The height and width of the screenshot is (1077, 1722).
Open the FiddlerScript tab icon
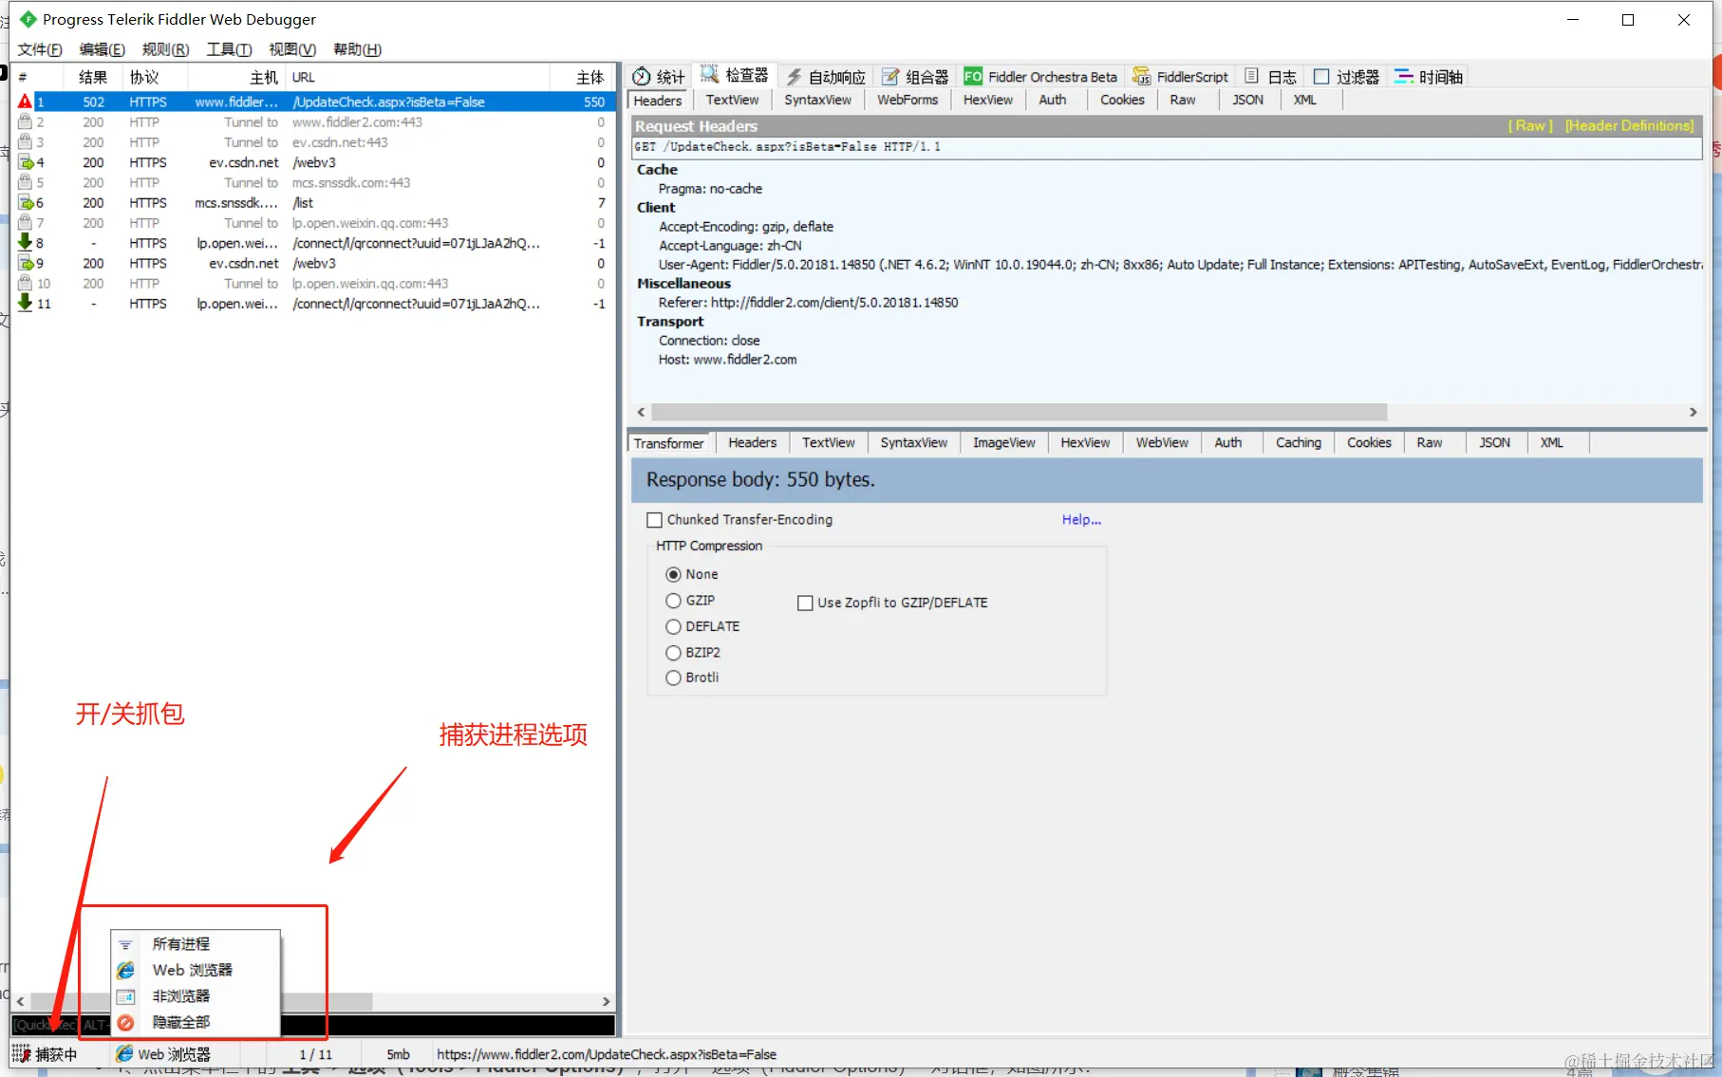[x=1142, y=77]
